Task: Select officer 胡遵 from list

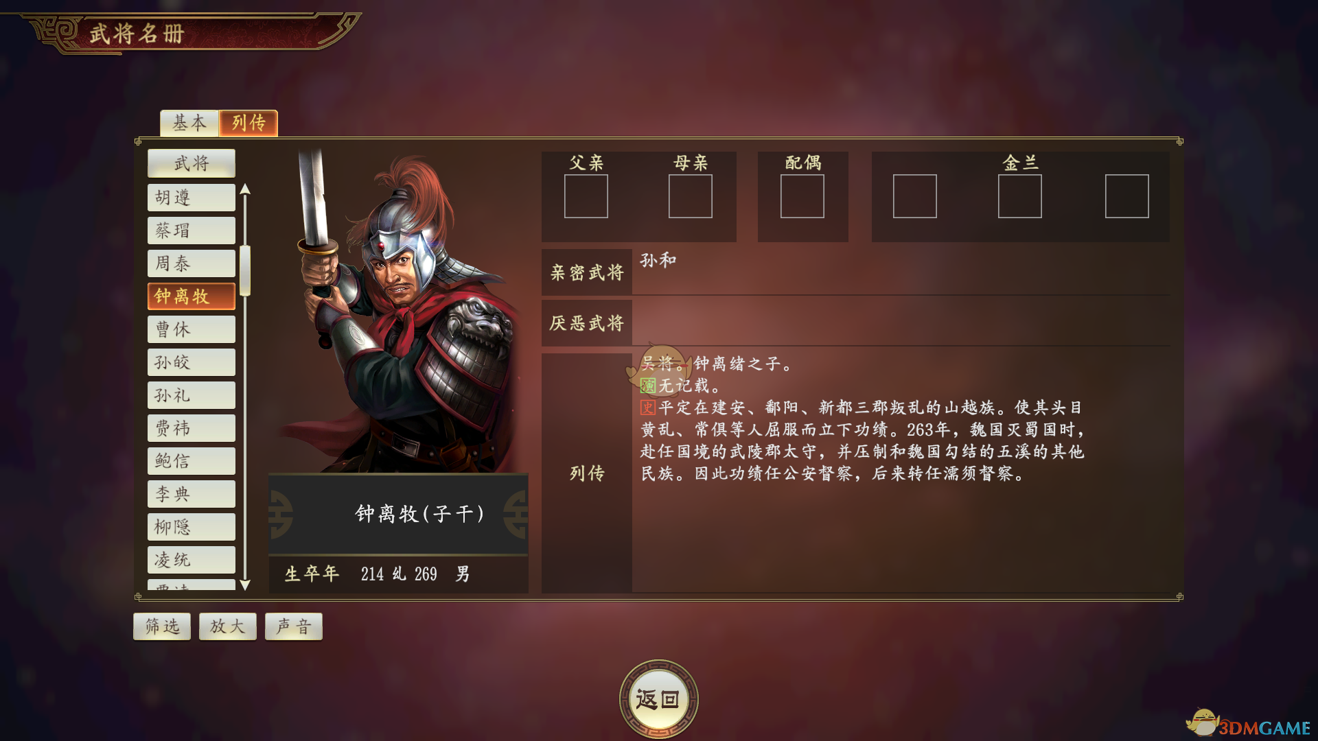Action: tap(192, 198)
